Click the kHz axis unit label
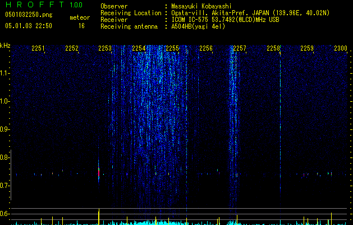 (5, 46)
